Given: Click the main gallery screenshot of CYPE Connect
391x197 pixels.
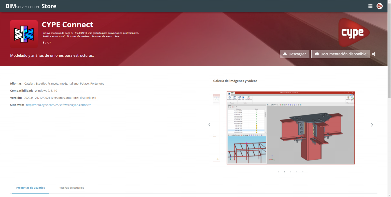Looking at the screenshot, I should pyautogui.click(x=291, y=128).
